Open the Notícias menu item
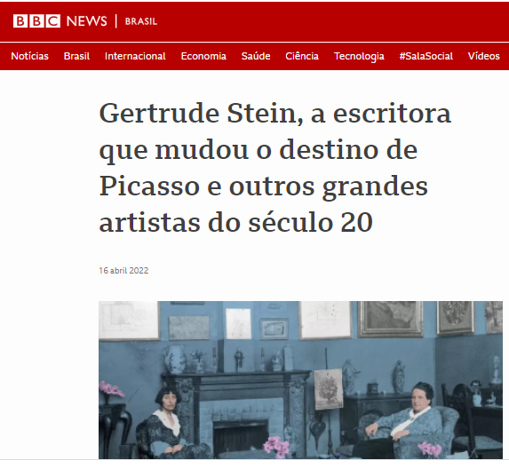 (29, 56)
